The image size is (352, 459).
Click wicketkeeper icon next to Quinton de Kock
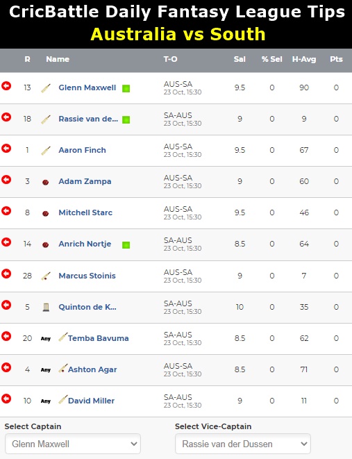coord(46,307)
